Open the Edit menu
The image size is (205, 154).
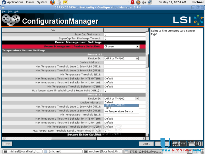[10, 12]
